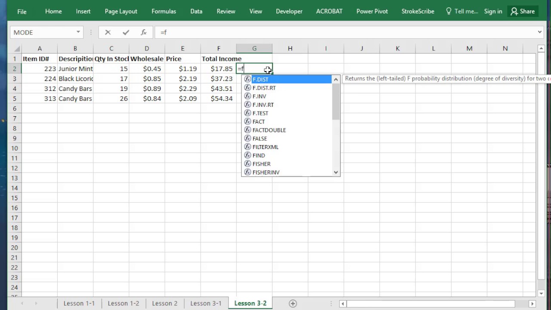The height and width of the screenshot is (310, 551).
Task: Choose F.INV.RT in the autocomplete list
Action: (x=287, y=105)
